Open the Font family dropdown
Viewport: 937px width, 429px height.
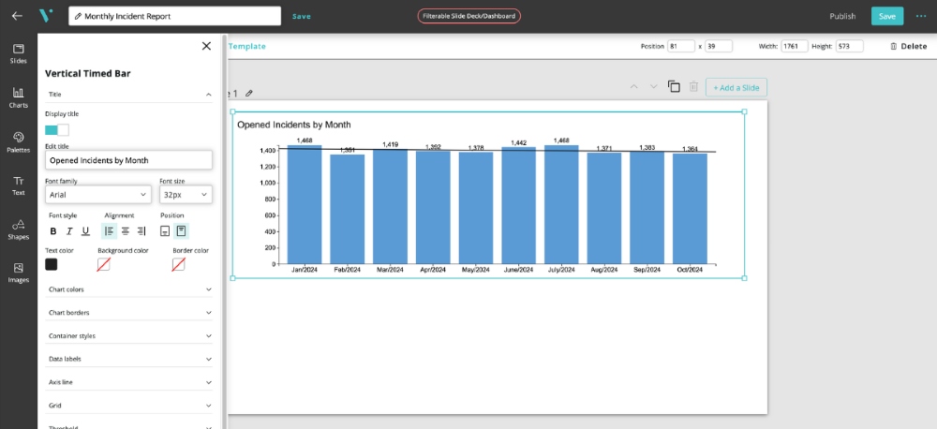pos(98,194)
